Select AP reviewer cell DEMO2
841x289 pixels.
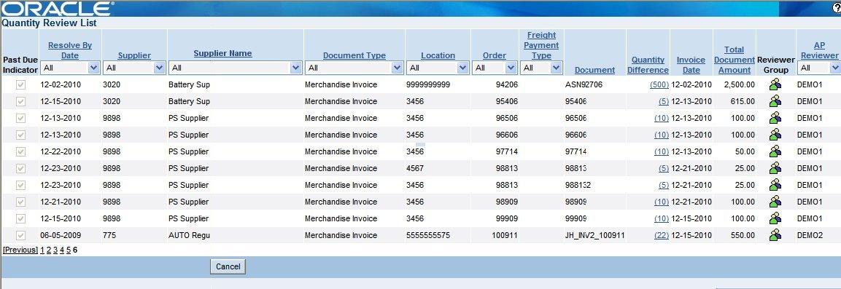(x=810, y=235)
